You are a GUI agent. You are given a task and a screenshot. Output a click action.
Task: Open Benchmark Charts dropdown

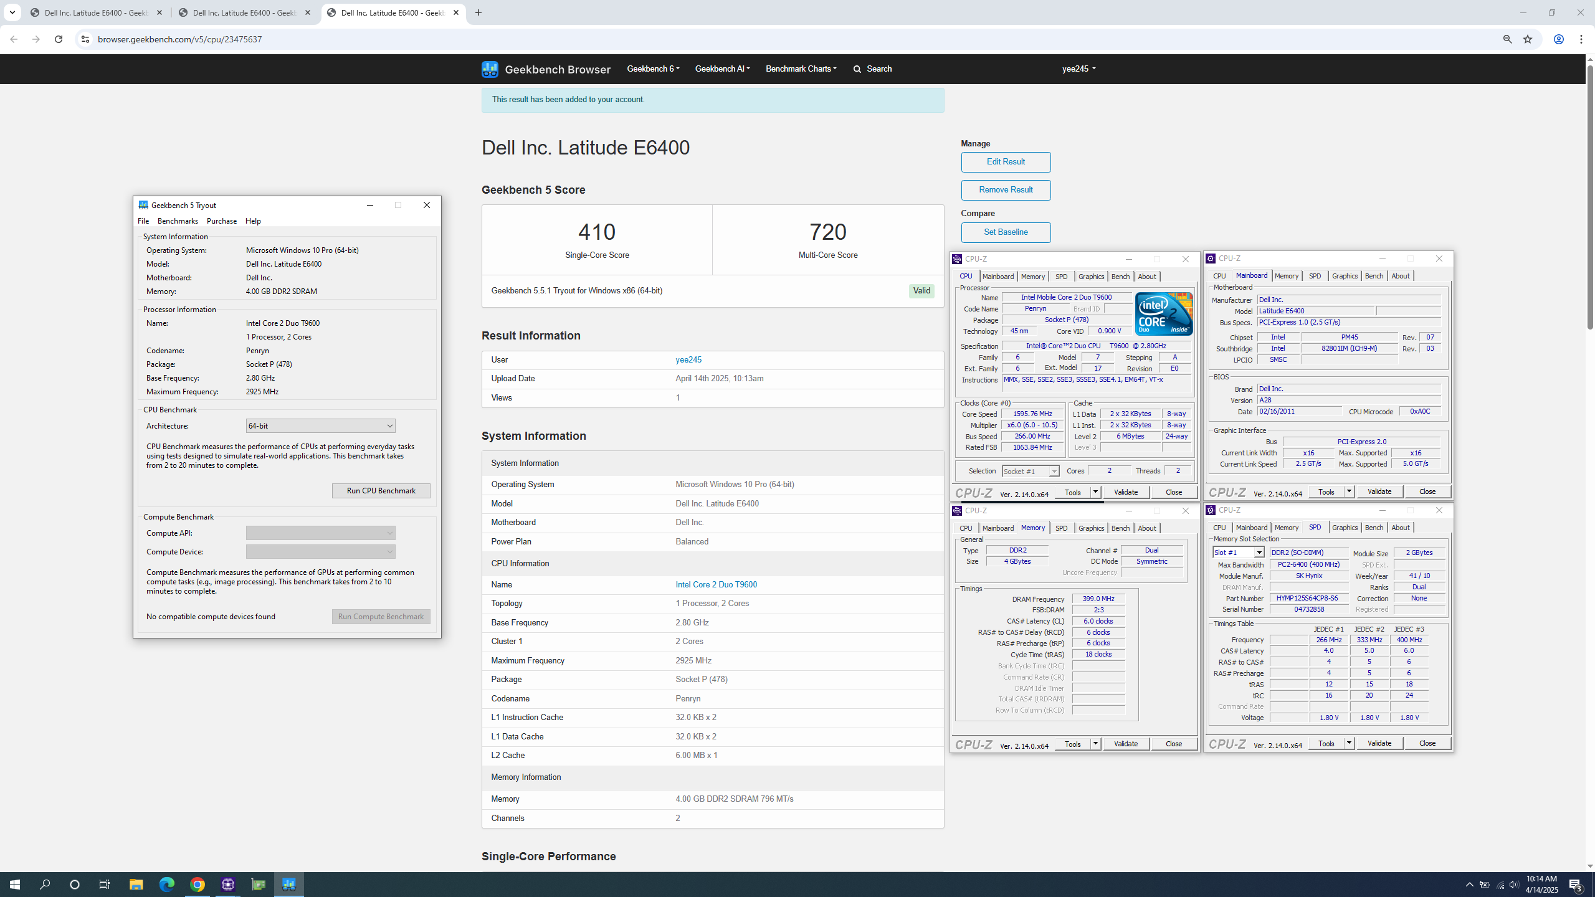tap(801, 69)
